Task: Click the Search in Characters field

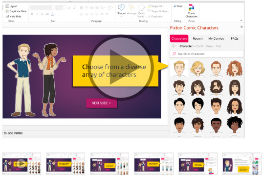Action: click(x=207, y=54)
